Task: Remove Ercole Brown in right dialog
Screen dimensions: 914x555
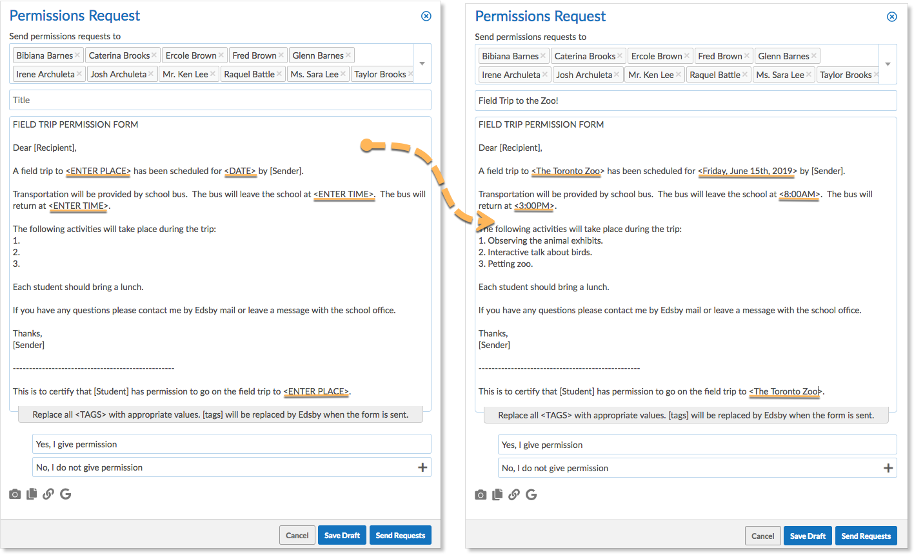Action: [x=687, y=56]
